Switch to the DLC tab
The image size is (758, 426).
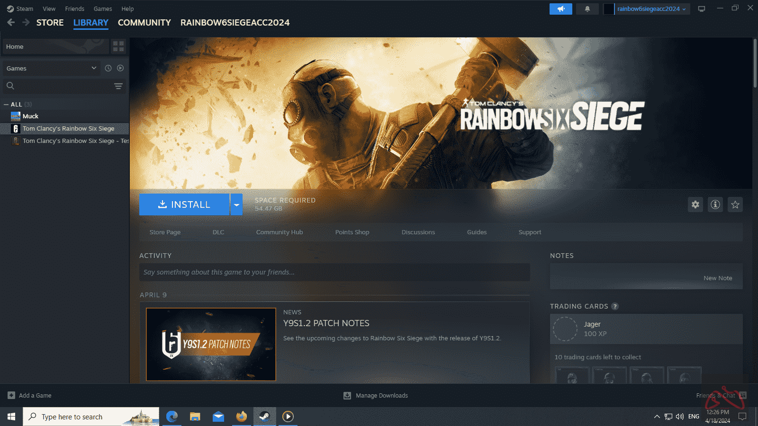[x=218, y=232]
